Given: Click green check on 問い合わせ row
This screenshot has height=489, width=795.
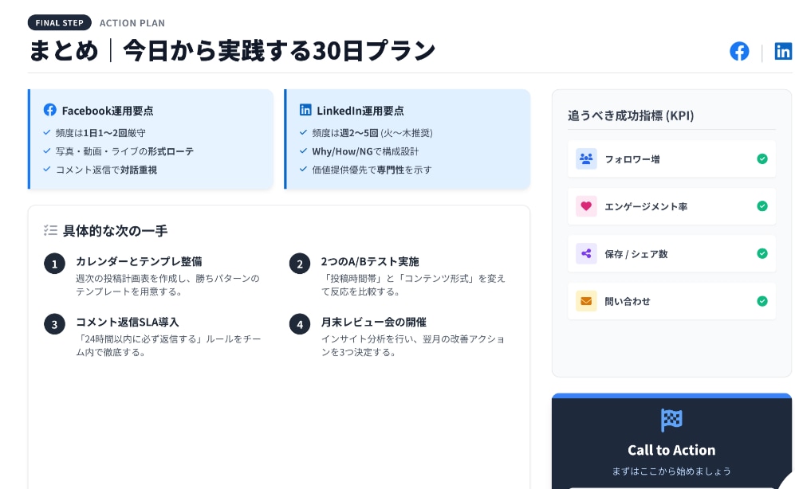Looking at the screenshot, I should coord(762,301).
